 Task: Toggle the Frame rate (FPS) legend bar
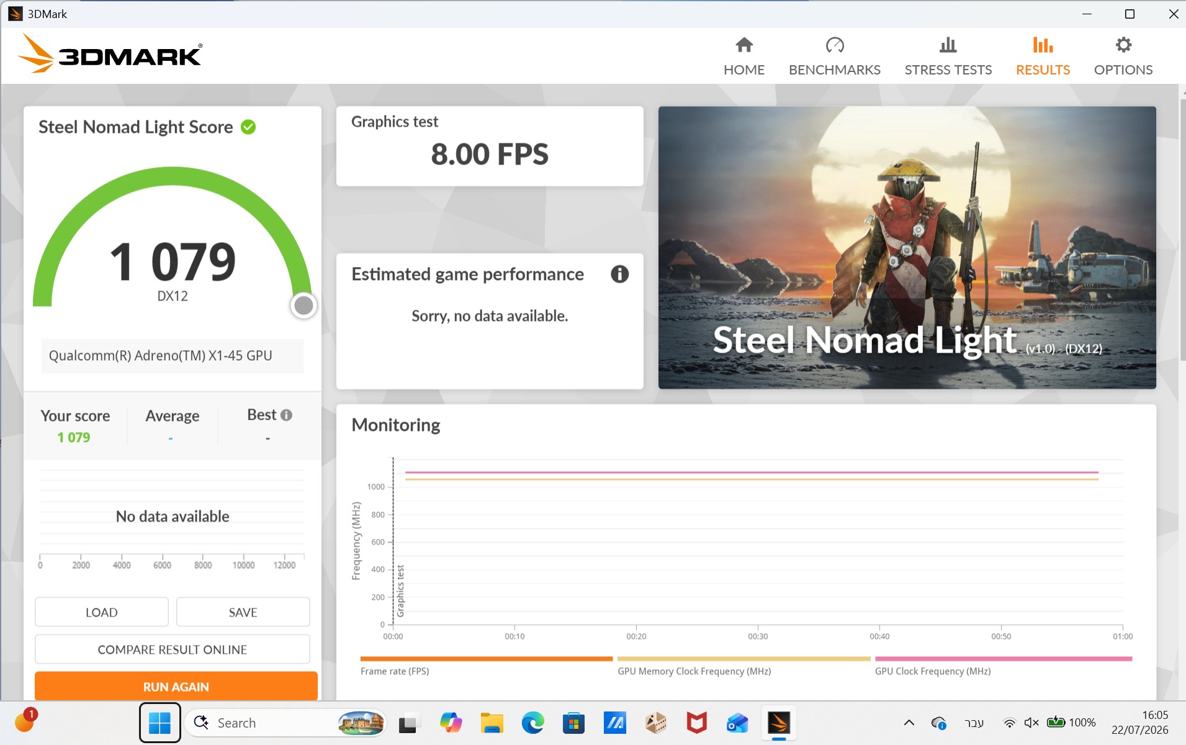pos(486,659)
